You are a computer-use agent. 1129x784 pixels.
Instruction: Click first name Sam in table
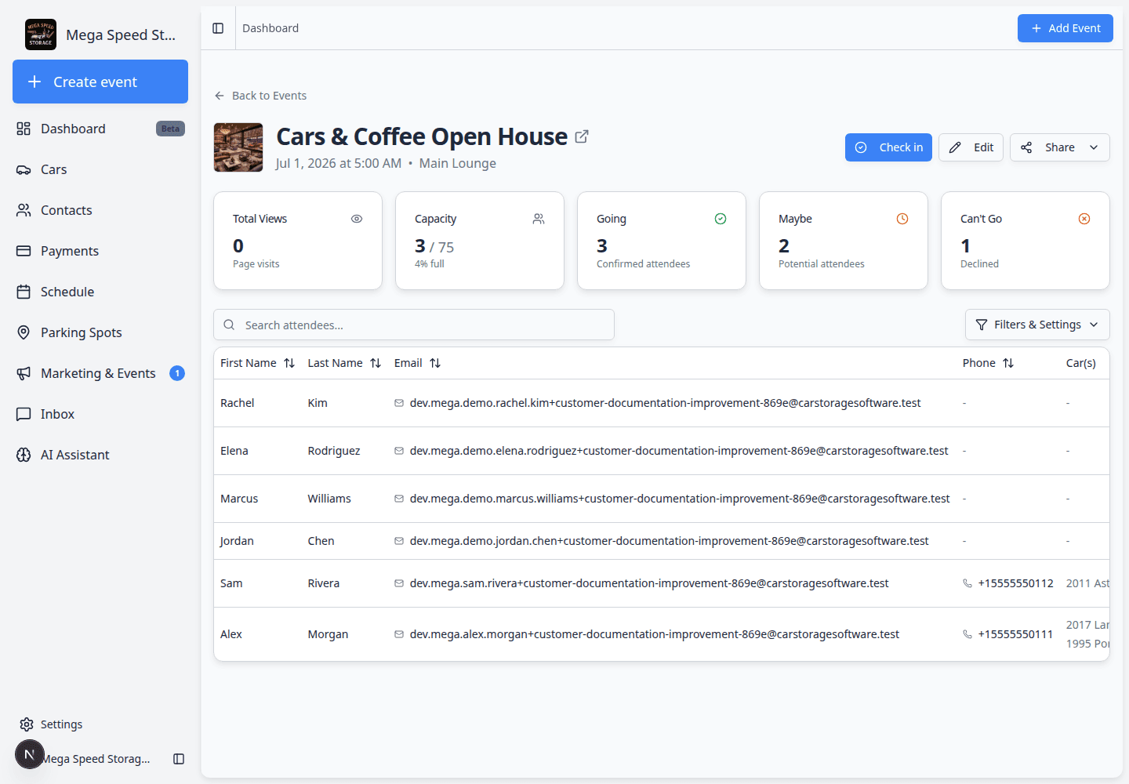(231, 583)
